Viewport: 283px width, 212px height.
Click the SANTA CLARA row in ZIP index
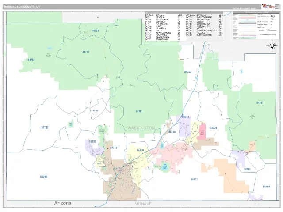point(163,37)
